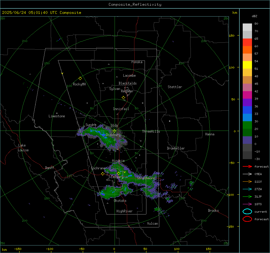Click the -100 tick on the right axis
Viewport: 270px width, 253px height.
(231, 195)
